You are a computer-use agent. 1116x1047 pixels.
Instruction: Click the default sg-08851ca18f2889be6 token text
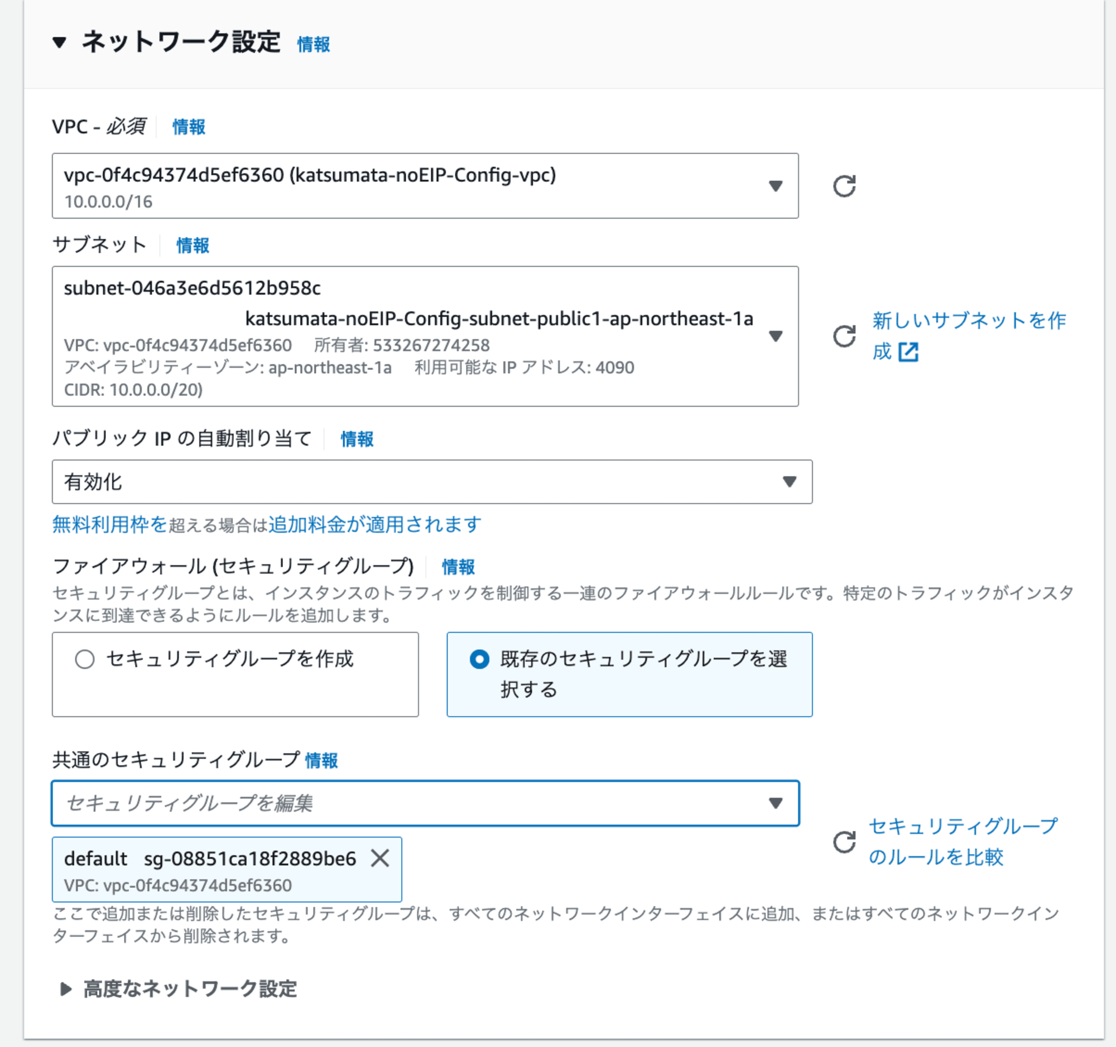210,858
